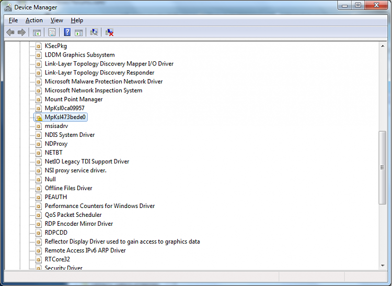Select the Security Driver entry

[63, 268]
